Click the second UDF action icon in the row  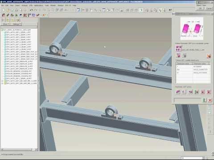pyautogui.click(x=184, y=92)
